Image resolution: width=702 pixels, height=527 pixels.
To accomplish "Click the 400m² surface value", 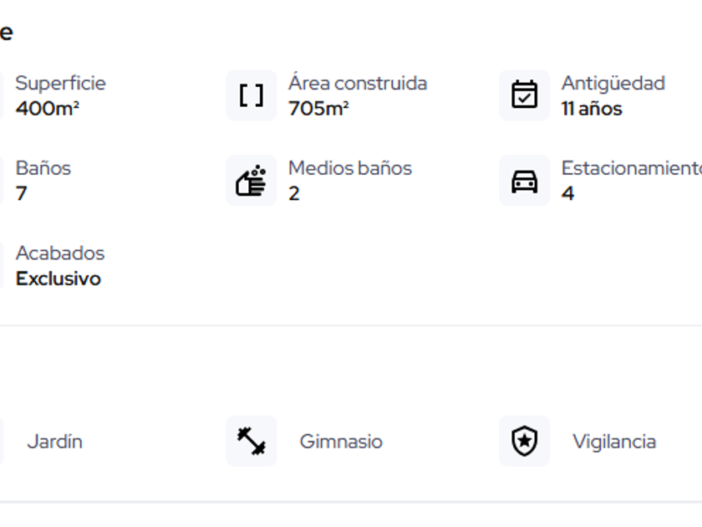I will click(x=47, y=109).
